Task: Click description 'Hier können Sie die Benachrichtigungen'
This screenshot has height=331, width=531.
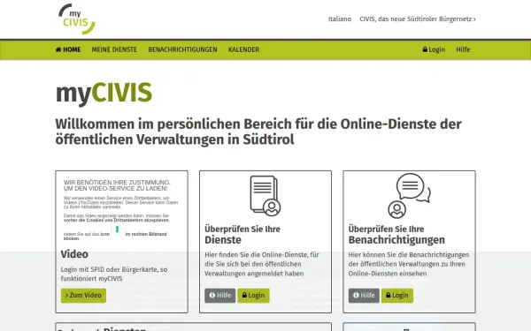Action: tap(408, 264)
